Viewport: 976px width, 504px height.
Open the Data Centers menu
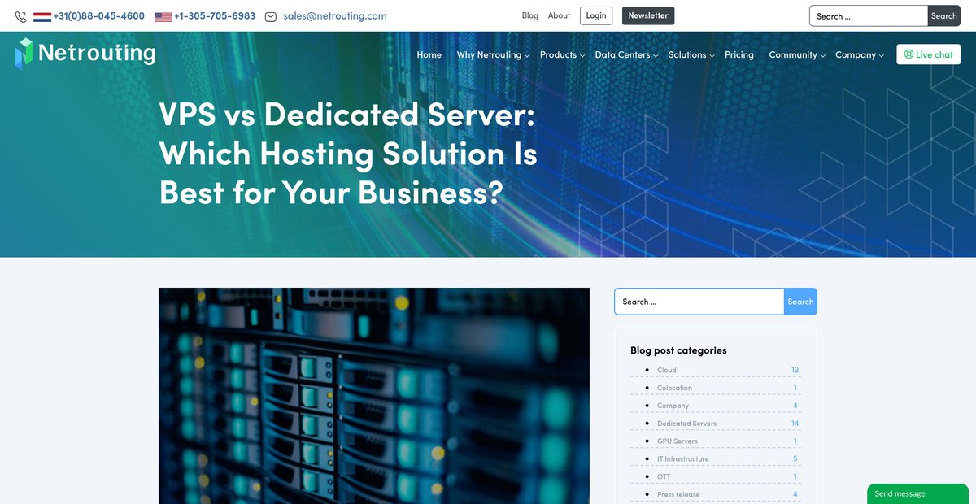click(x=622, y=54)
